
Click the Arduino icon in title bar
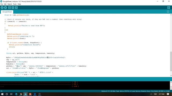coord(1,1)
